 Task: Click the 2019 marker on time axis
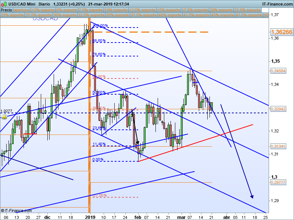[x=90, y=217]
